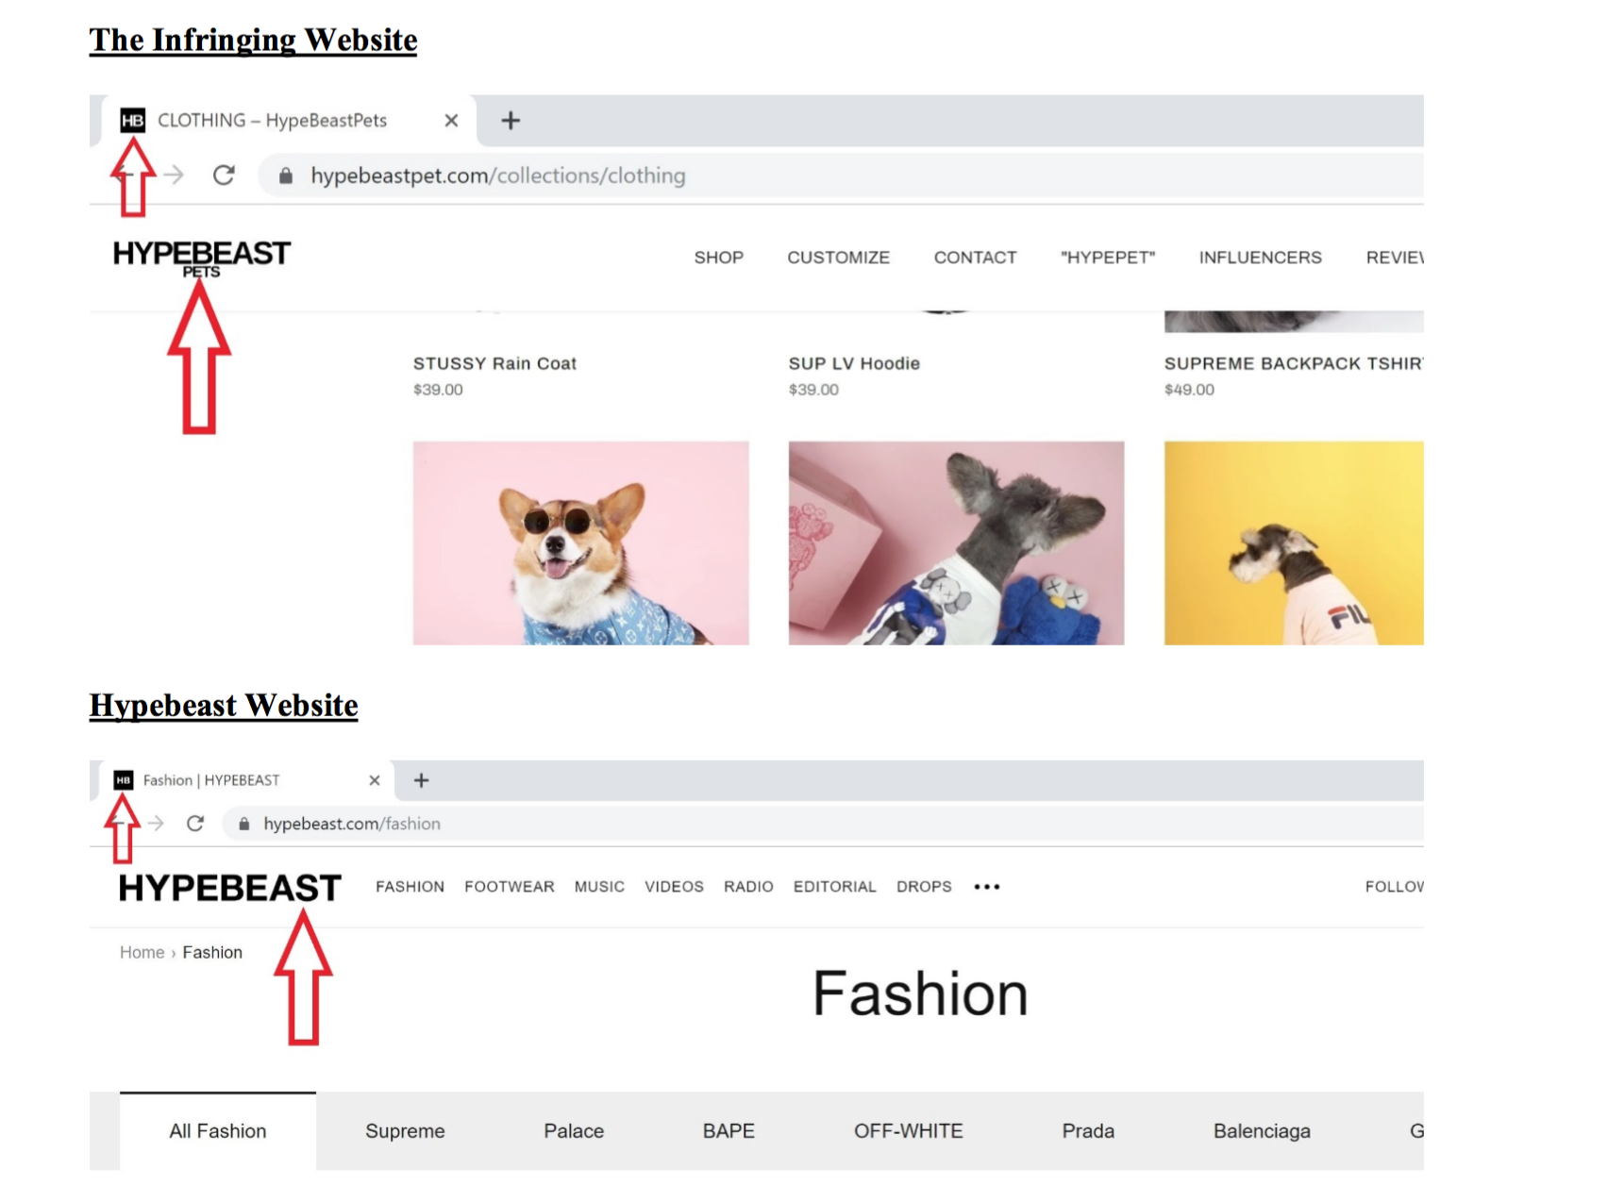Open "HYPEPET" menu item

1108,258
